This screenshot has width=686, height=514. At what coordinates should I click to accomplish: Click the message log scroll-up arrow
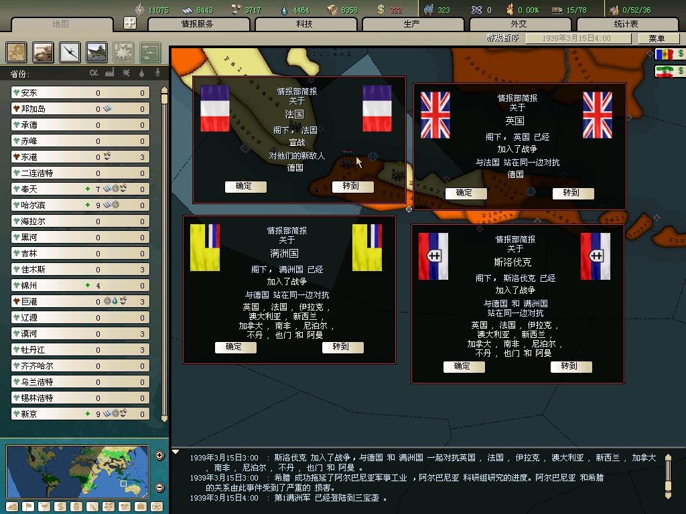668,458
